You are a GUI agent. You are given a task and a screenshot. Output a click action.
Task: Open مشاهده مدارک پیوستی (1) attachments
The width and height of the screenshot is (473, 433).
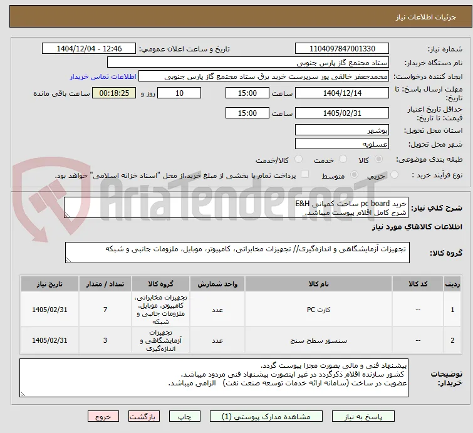tap(266, 417)
